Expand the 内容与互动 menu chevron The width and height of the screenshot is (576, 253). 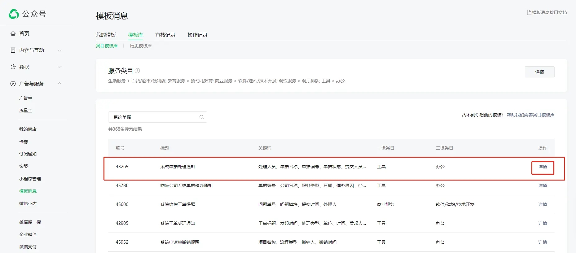pyautogui.click(x=59, y=50)
